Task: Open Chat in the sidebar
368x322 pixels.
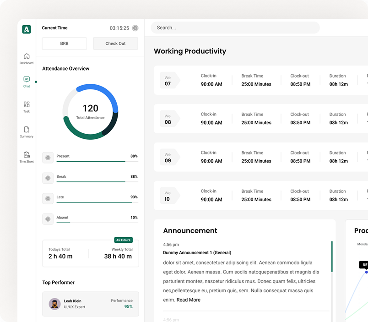Action: click(27, 82)
